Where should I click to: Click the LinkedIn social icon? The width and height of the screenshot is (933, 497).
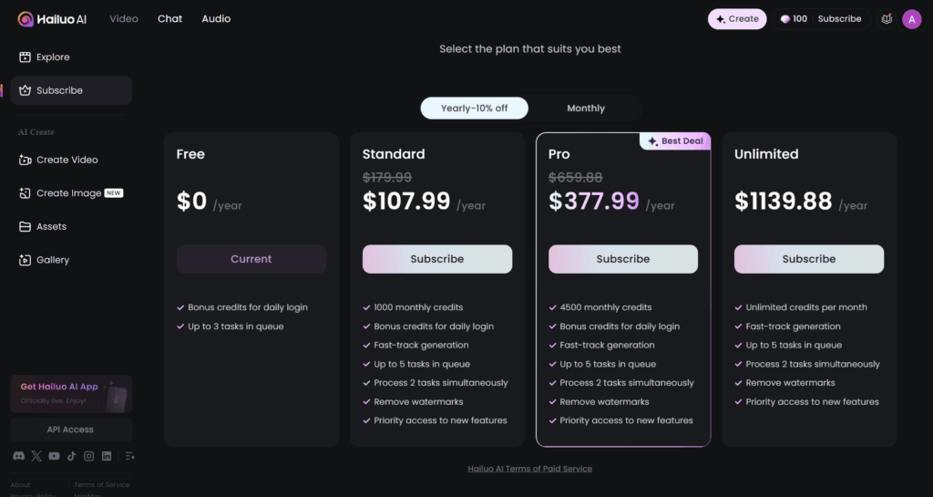[x=107, y=456]
